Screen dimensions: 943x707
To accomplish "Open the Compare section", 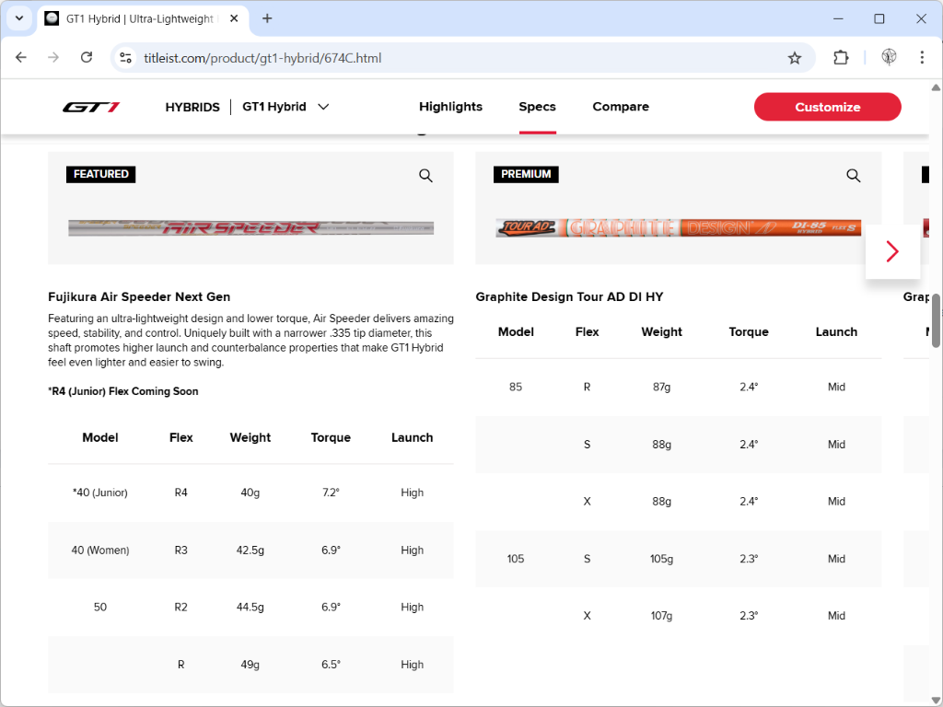I will [x=621, y=107].
